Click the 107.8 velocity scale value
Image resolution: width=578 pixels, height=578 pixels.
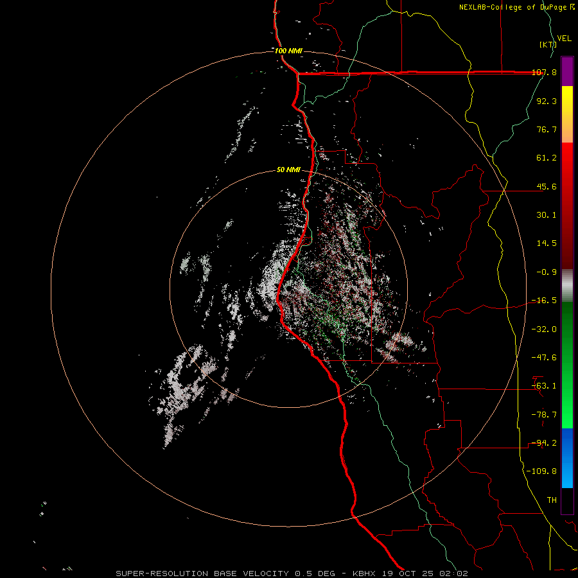tap(544, 72)
